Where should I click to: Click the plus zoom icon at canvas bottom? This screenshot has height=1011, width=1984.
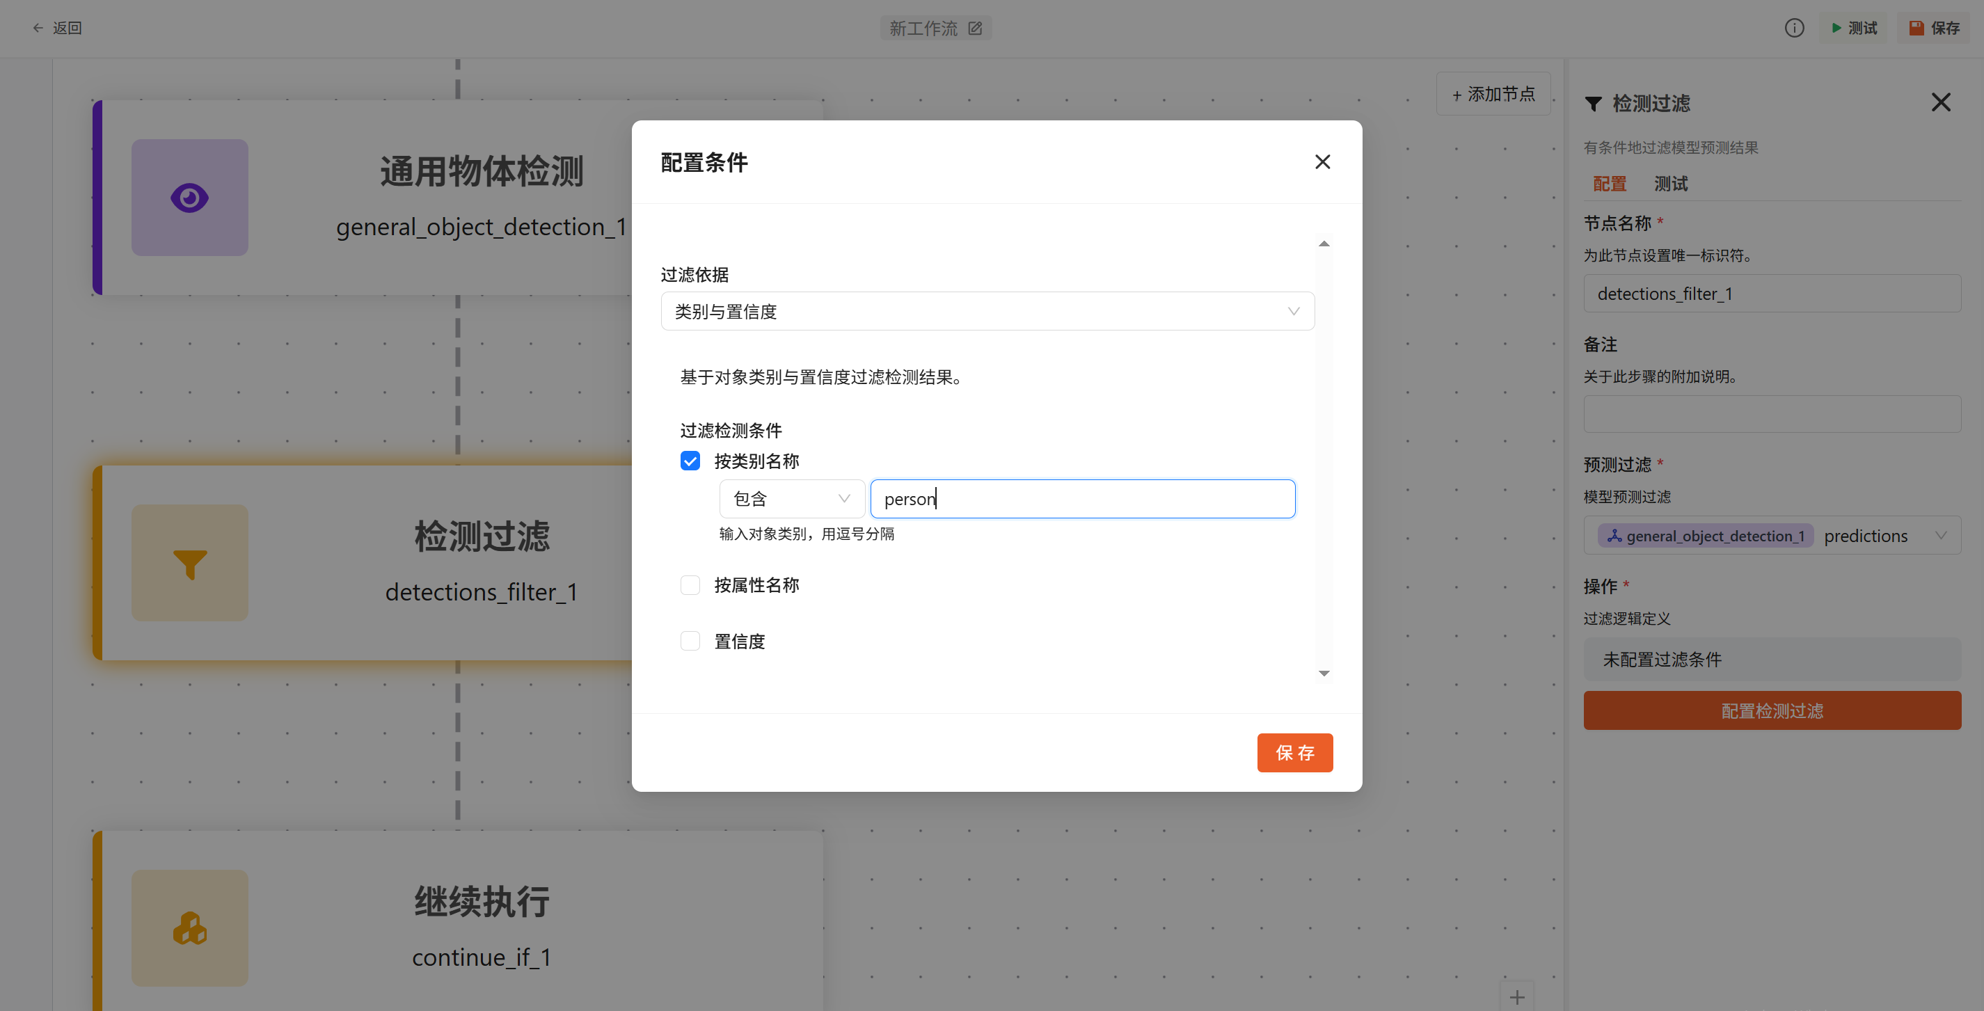click(x=1516, y=997)
